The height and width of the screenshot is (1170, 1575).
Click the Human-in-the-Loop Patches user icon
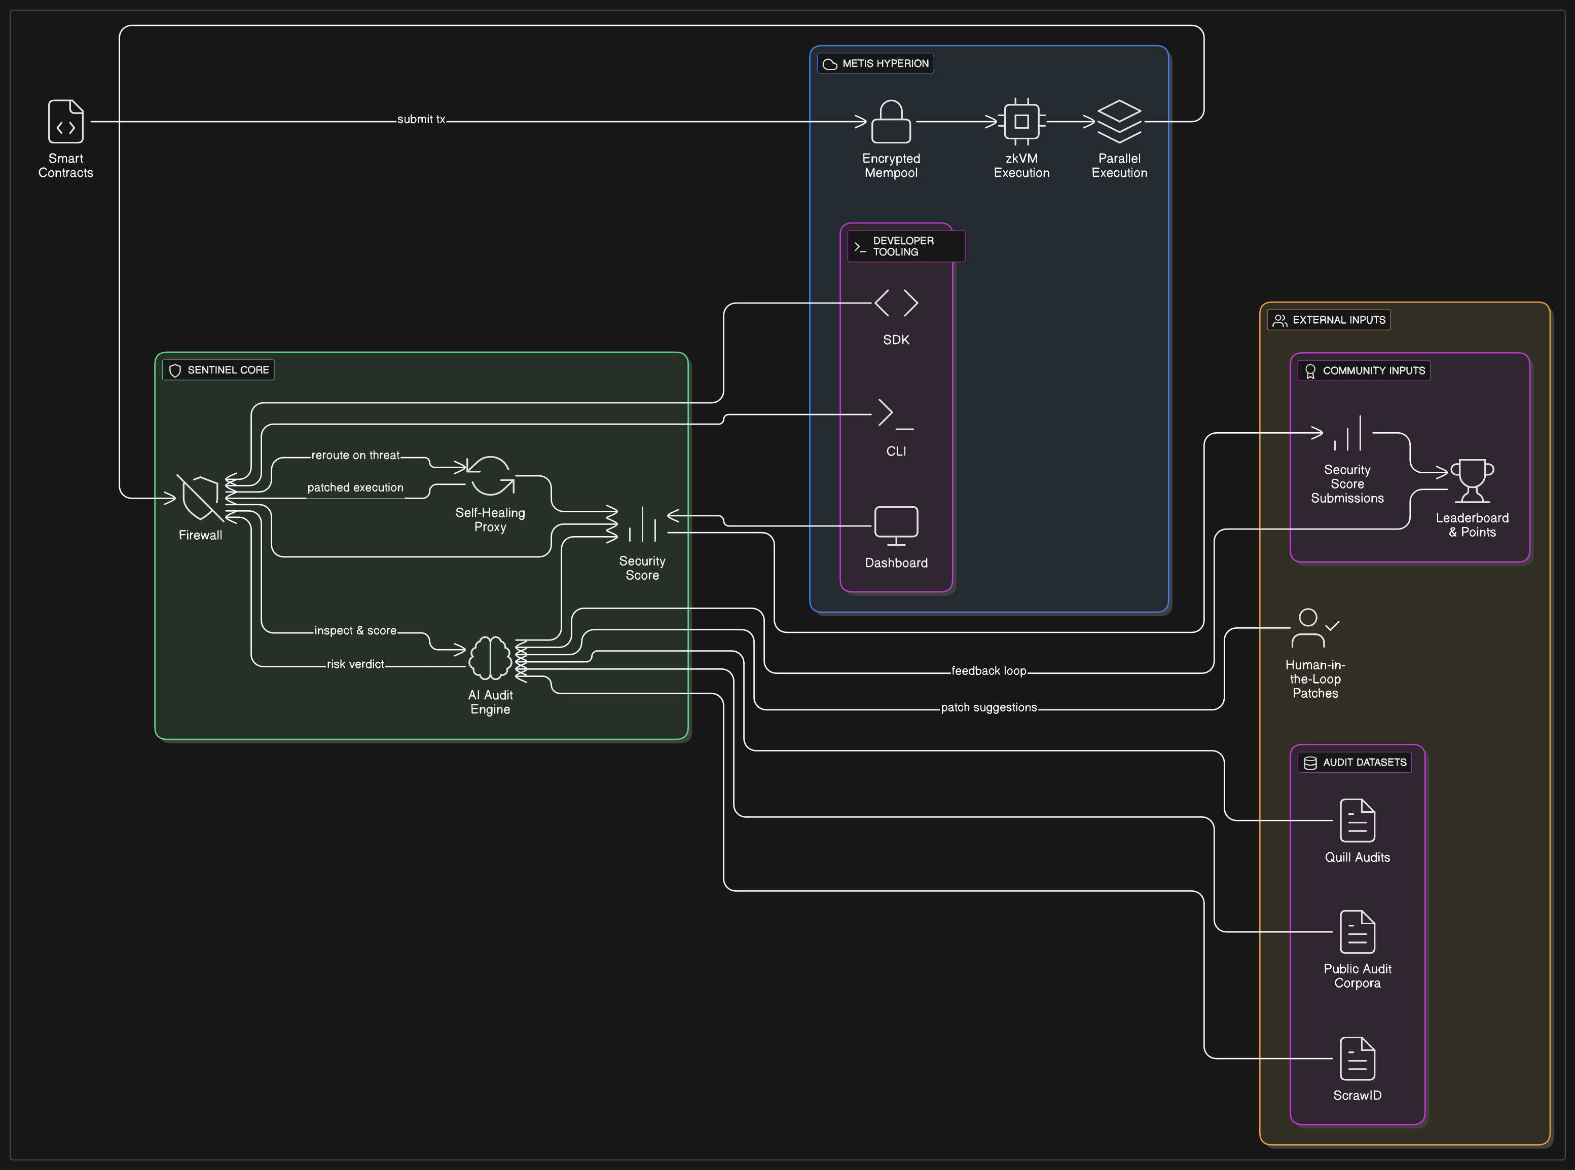(x=1315, y=628)
